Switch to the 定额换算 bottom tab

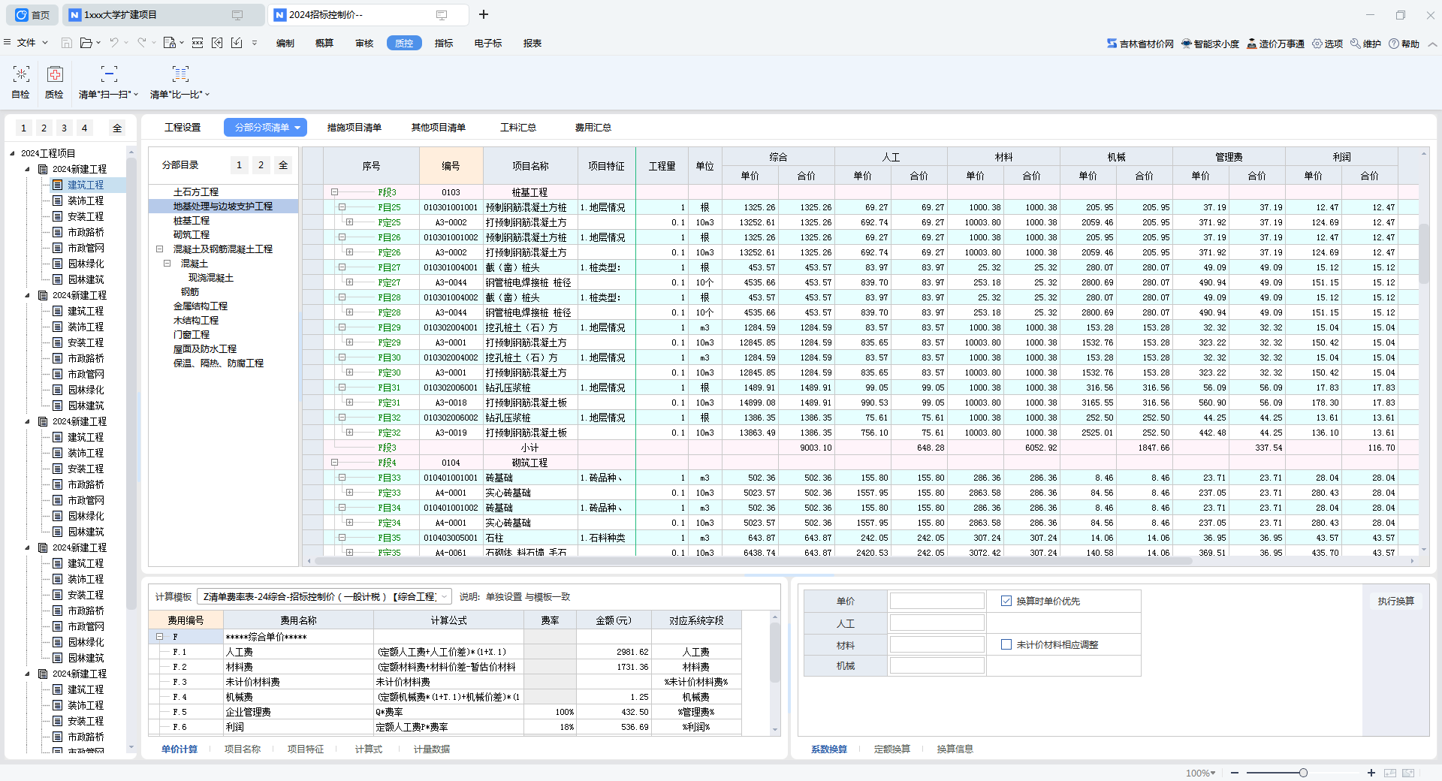click(892, 749)
